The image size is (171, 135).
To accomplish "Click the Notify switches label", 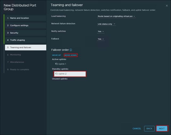I will (58, 31).
